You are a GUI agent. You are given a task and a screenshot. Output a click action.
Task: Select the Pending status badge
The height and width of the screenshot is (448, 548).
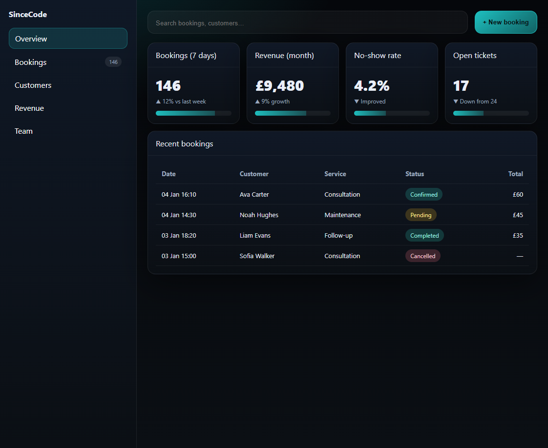421,215
